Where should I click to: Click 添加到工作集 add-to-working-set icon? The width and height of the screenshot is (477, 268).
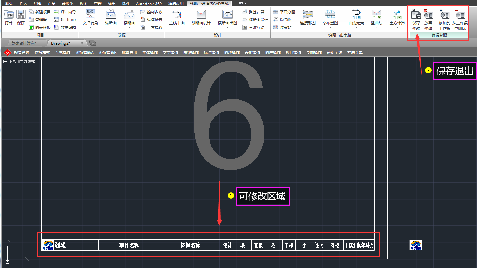click(445, 20)
